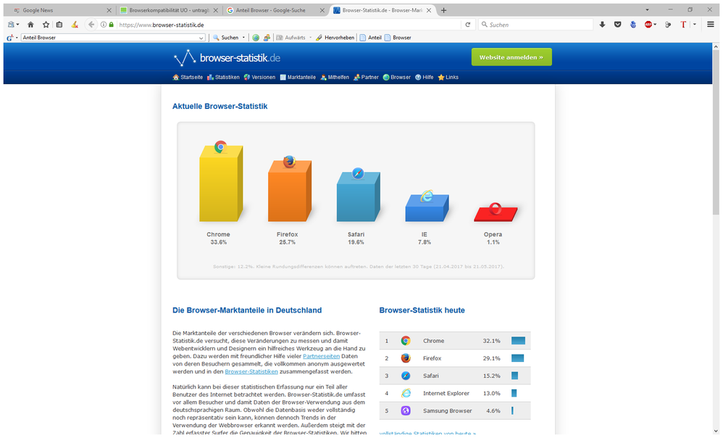Follow the Partnerseiten link
Image resolution: width=723 pixels, height=438 pixels.
(322, 356)
